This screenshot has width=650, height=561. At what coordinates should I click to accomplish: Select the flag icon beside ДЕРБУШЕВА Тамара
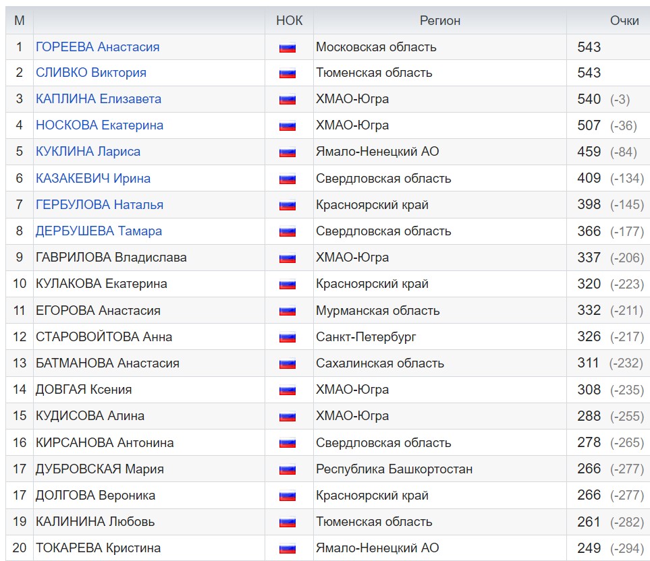tap(288, 231)
